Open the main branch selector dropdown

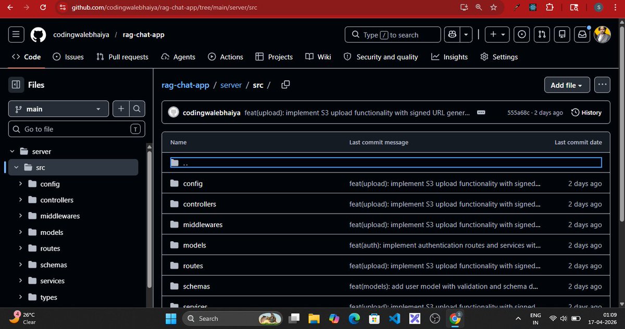pos(58,109)
